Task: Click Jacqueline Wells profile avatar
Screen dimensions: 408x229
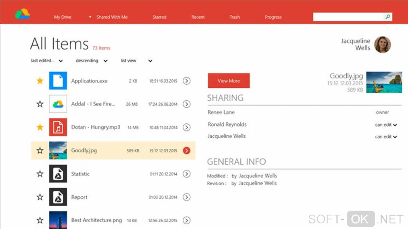Action: (x=382, y=44)
